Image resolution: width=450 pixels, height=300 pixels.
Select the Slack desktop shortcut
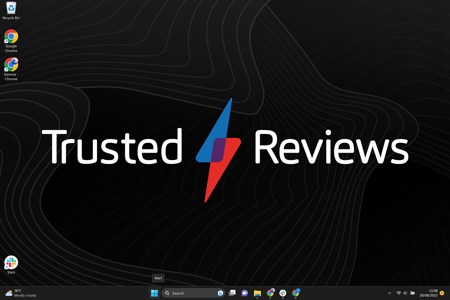point(11,265)
